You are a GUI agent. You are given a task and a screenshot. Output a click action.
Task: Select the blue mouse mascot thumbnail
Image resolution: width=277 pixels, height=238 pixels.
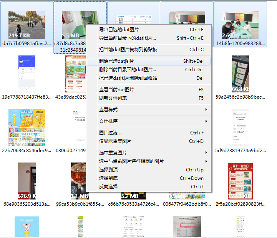coord(27,227)
